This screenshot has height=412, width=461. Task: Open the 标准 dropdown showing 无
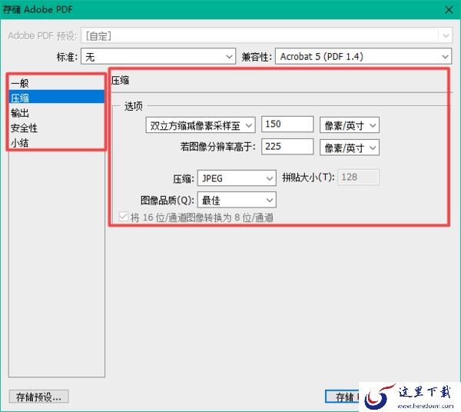158,56
